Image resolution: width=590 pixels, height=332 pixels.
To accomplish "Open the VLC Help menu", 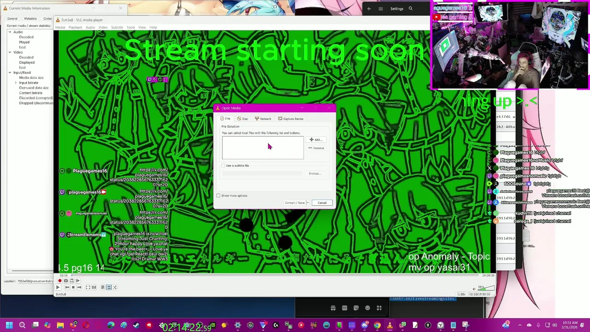I will coord(153,27).
